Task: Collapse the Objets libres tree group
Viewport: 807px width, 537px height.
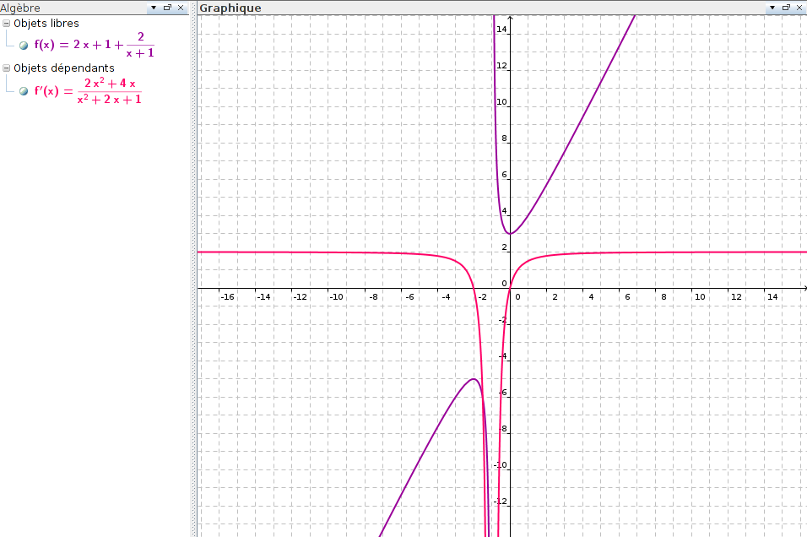Action: coord(7,24)
